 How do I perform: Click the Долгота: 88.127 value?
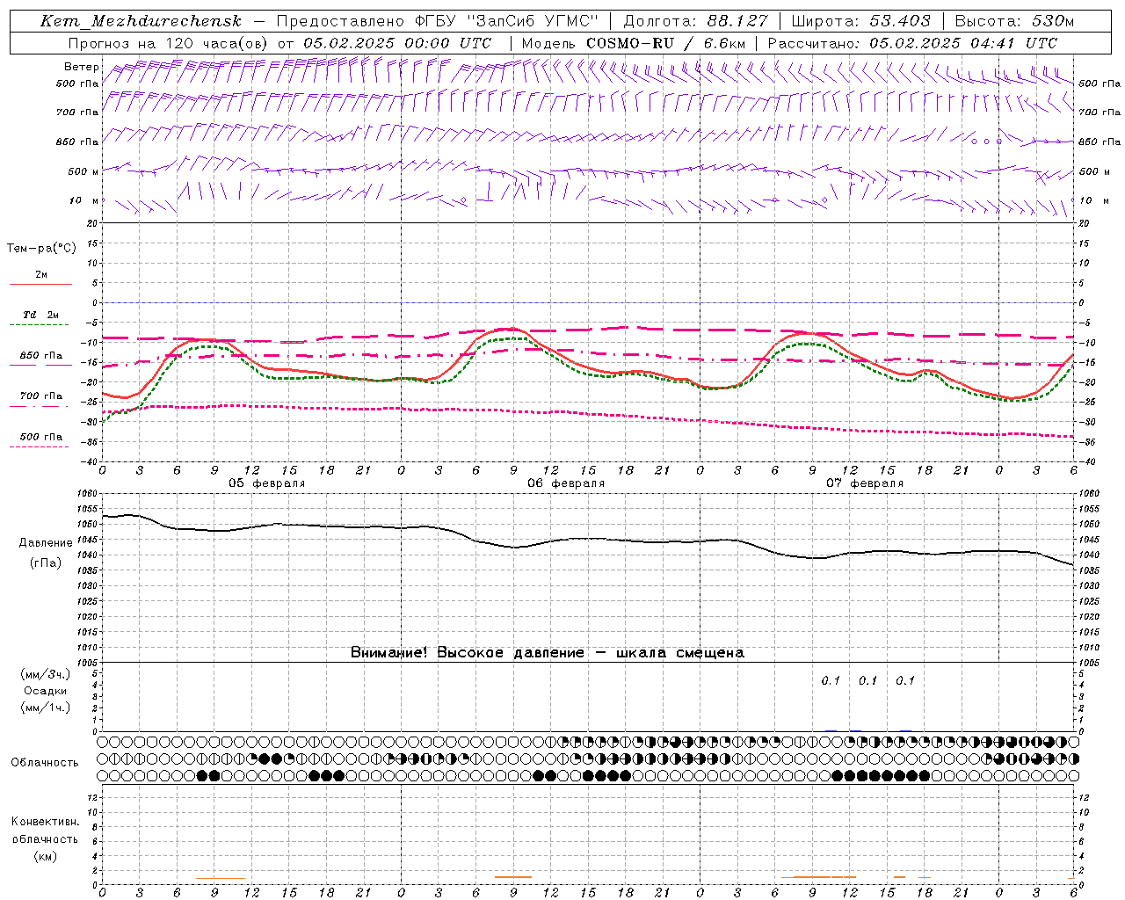695,21
